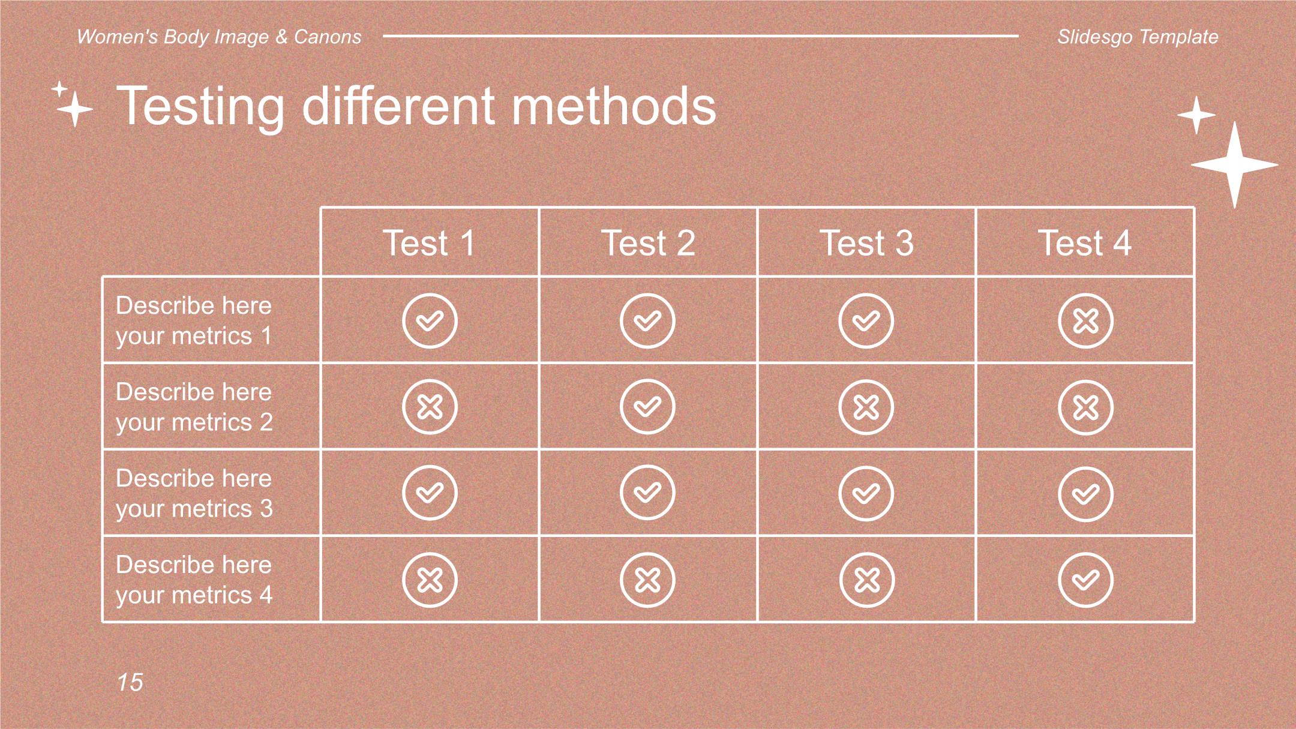Select the cross icon for Test 3 metrics 2
Image resolution: width=1296 pixels, height=729 pixels.
866,407
